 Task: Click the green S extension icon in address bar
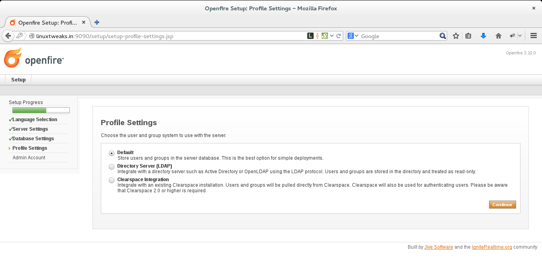(x=325, y=36)
